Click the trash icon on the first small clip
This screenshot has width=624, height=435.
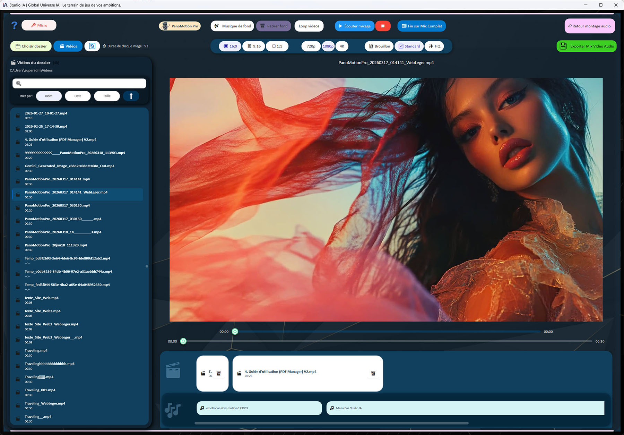219,374
